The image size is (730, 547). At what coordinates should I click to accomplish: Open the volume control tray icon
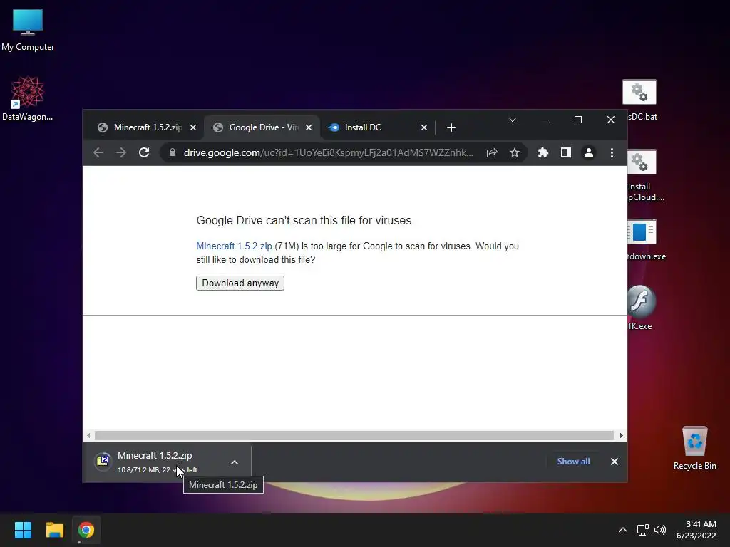coord(660,530)
